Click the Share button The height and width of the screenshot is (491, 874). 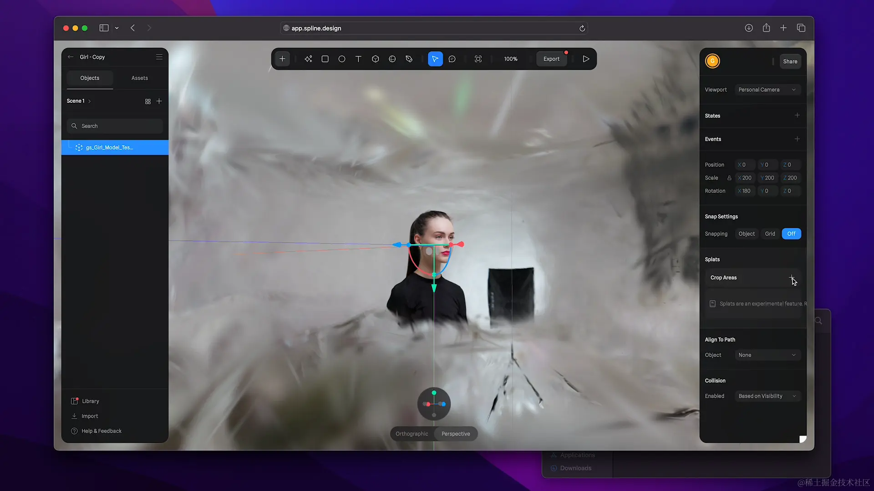pos(790,61)
